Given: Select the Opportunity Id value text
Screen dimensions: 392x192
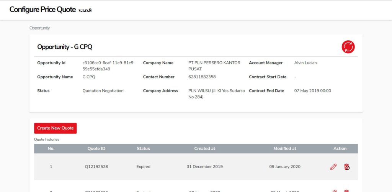Looking at the screenshot, I should click(x=109, y=66).
